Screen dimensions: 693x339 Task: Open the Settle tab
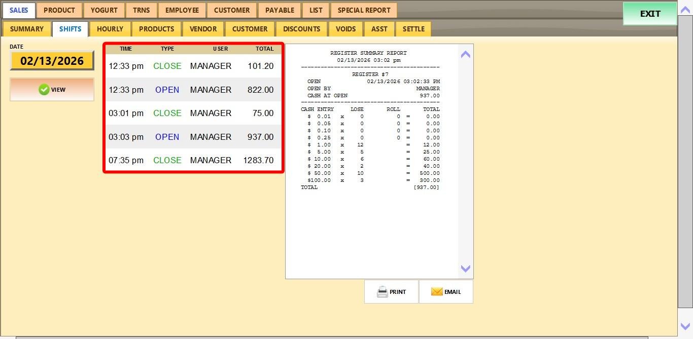point(413,29)
